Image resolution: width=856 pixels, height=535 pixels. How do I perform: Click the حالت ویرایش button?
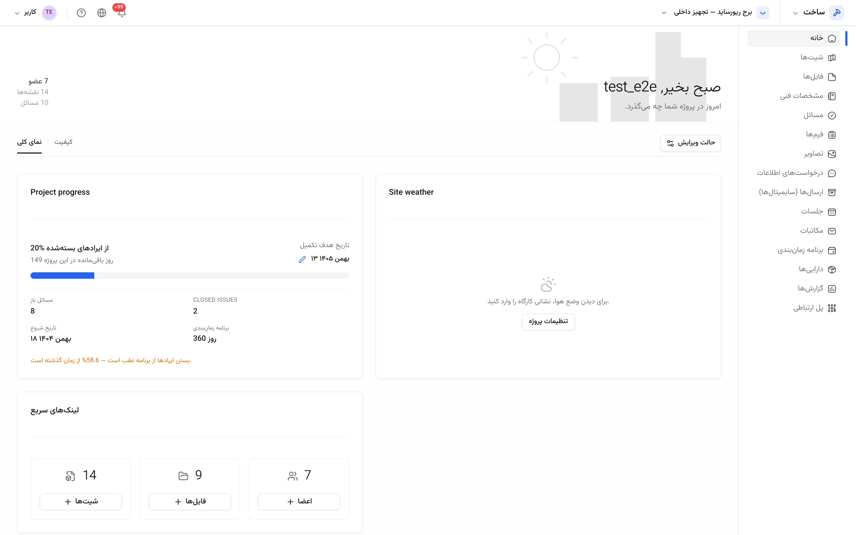[690, 143]
